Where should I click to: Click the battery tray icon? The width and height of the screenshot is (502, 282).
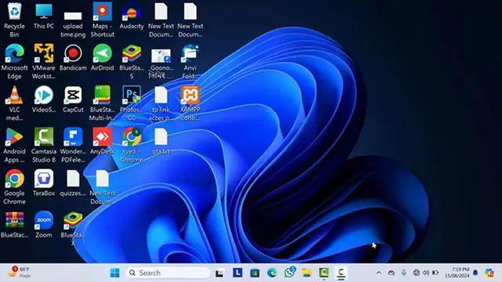tap(435, 273)
